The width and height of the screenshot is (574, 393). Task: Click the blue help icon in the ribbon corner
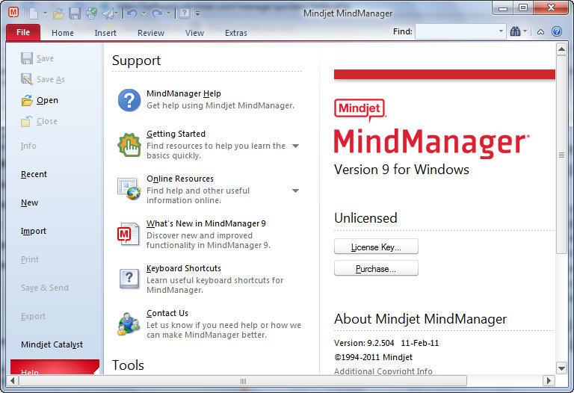coord(557,31)
